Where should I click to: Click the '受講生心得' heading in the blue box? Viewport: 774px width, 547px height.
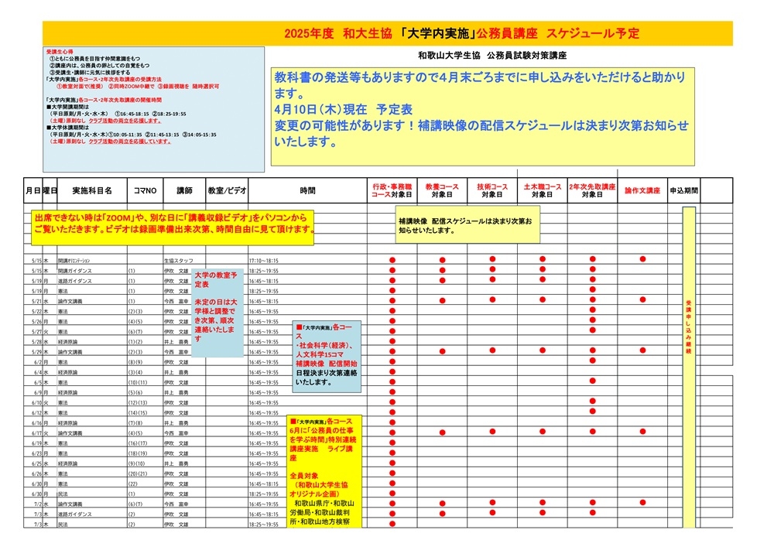(x=60, y=52)
